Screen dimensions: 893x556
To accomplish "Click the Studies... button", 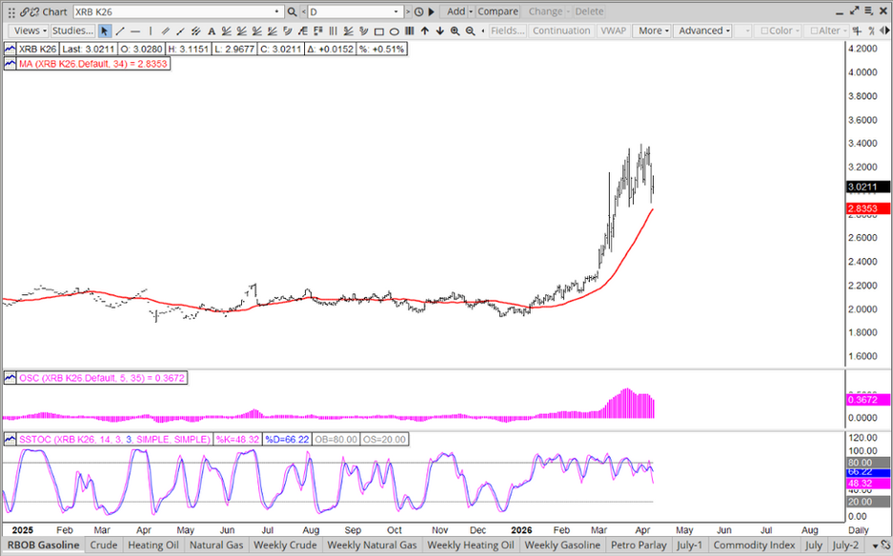I will tap(72, 30).
